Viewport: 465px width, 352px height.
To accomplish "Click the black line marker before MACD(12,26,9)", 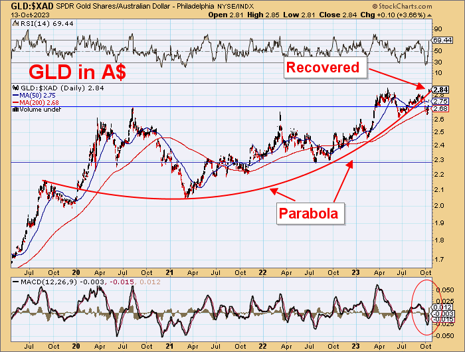I will [16, 282].
